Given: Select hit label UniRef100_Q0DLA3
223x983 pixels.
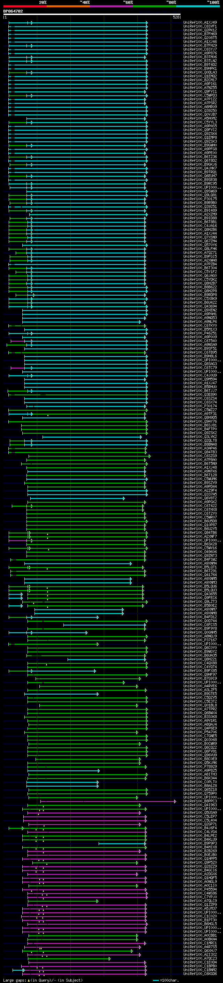Looking at the screenshot, I should tap(200, 72).
